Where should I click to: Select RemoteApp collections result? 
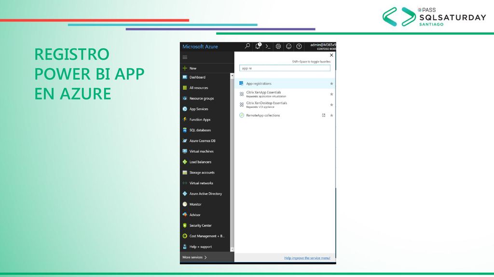click(285, 115)
